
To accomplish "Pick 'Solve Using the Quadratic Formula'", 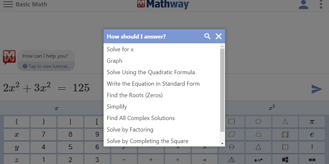I will (x=151, y=72).
